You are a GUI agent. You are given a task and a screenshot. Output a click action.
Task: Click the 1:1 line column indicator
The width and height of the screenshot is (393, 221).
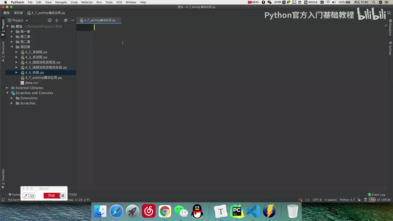point(307,200)
